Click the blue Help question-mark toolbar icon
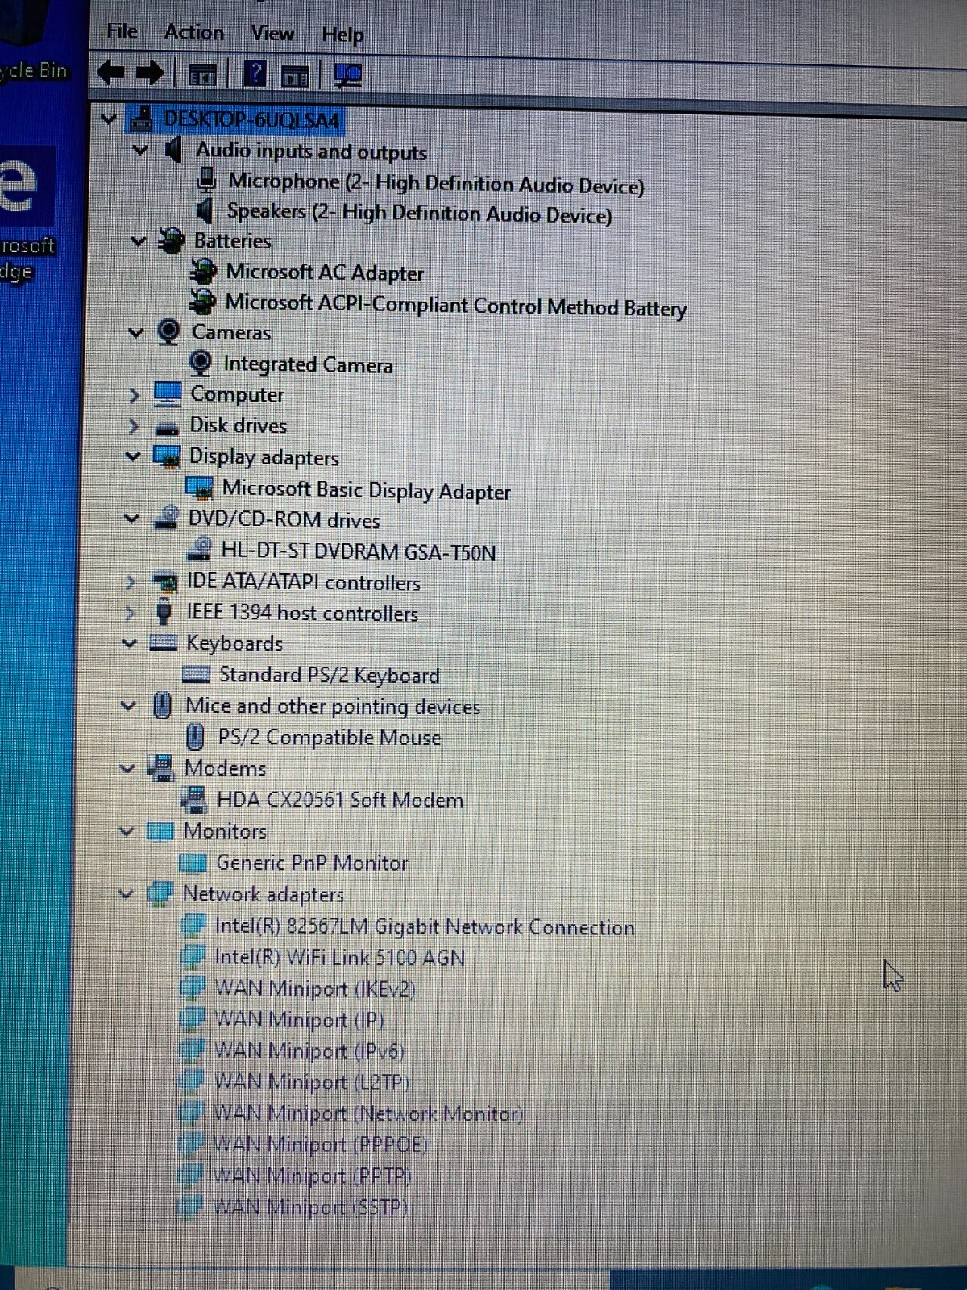The image size is (967, 1290). (255, 74)
